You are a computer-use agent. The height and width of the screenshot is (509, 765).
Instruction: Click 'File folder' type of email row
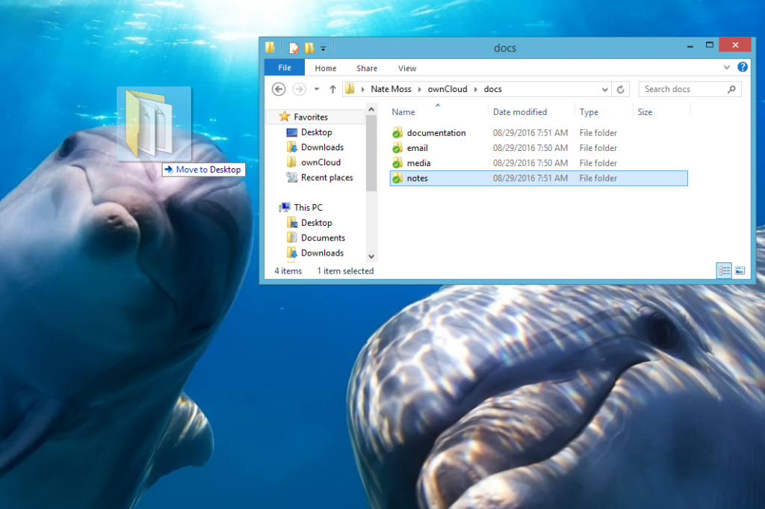[x=598, y=148]
